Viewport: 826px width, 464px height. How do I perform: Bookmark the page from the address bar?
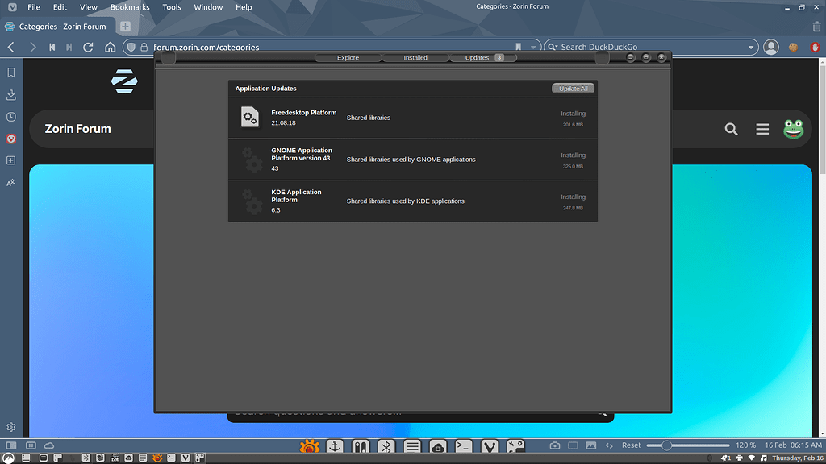[x=519, y=48]
